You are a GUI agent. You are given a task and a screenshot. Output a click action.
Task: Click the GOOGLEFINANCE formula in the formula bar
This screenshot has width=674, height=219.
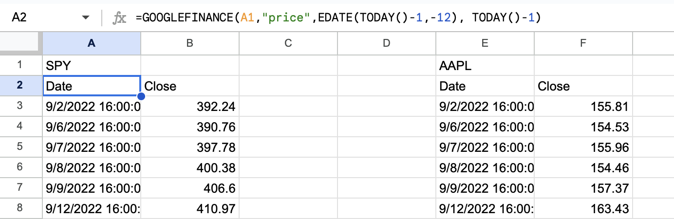(338, 18)
